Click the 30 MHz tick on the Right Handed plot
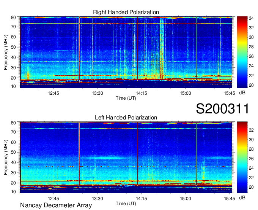 click(13, 68)
